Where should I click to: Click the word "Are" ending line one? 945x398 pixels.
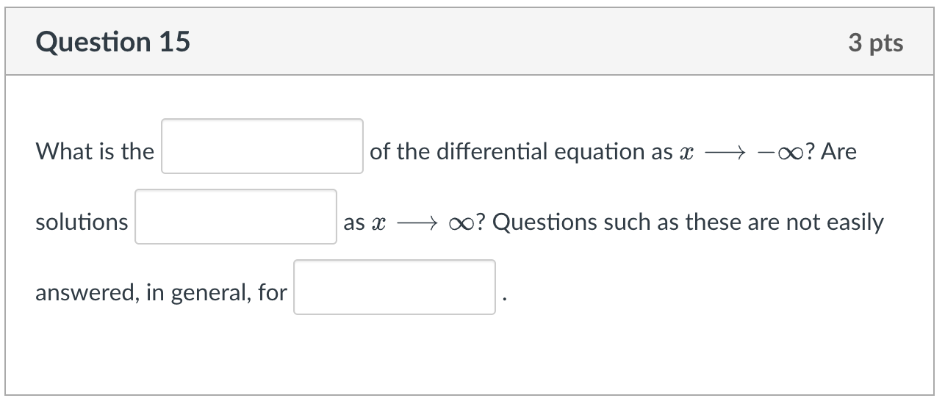pos(838,152)
